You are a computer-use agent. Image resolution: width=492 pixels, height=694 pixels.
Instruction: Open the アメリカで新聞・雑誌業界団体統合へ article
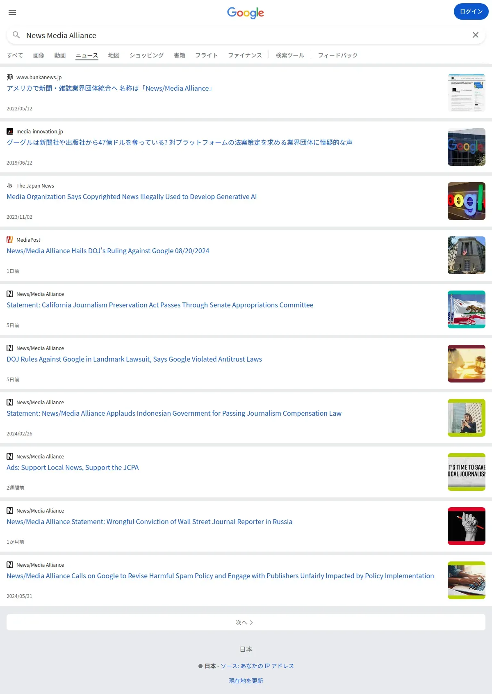coord(110,88)
